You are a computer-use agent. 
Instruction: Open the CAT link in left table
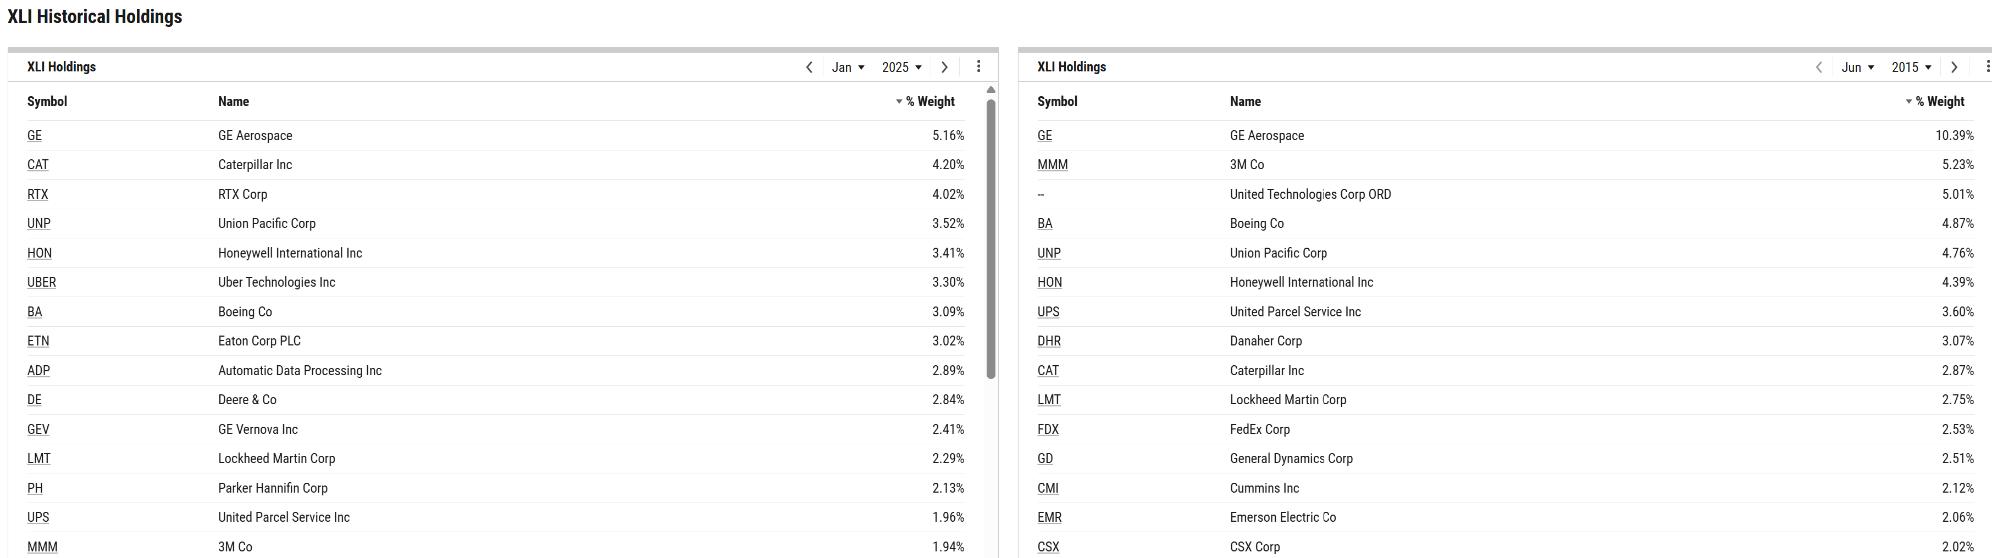tap(38, 165)
